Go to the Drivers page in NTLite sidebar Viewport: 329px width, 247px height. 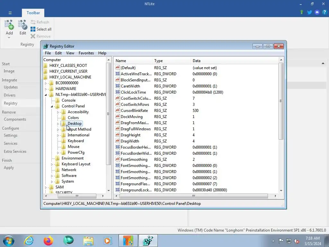pos(10,95)
